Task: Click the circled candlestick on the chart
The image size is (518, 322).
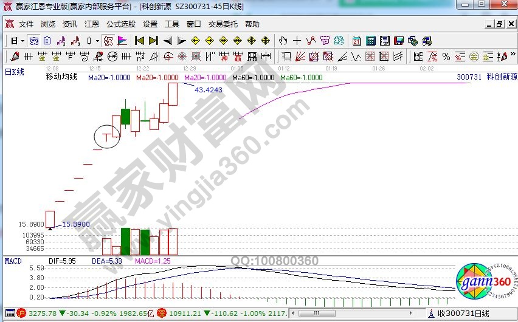Action: [108, 137]
